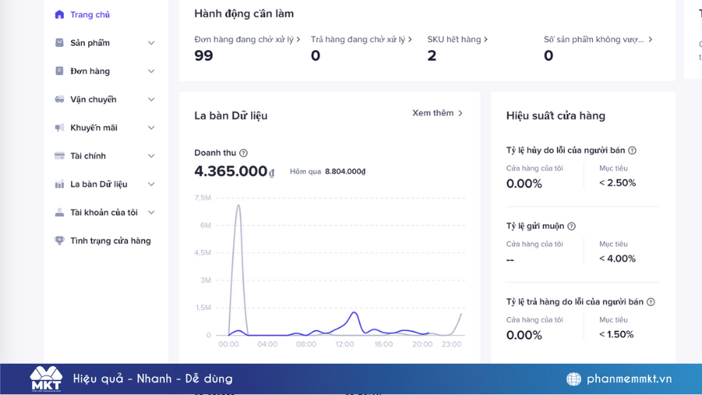Click the Khuyến mãi megaphone icon

coord(59,128)
